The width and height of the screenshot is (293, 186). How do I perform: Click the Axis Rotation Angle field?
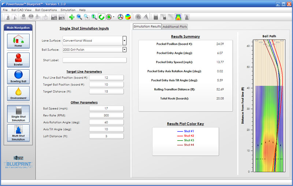pos(106,122)
